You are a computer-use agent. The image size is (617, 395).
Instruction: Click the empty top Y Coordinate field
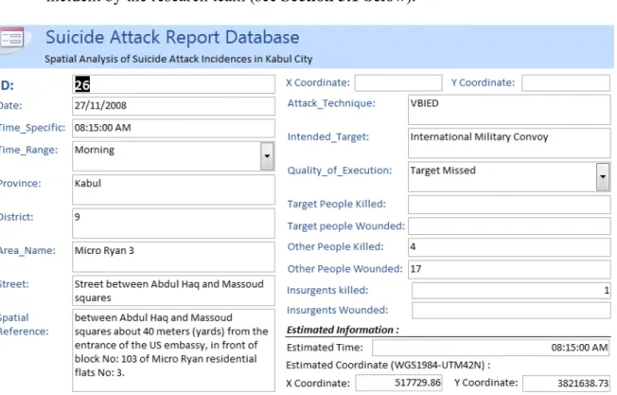coord(566,82)
